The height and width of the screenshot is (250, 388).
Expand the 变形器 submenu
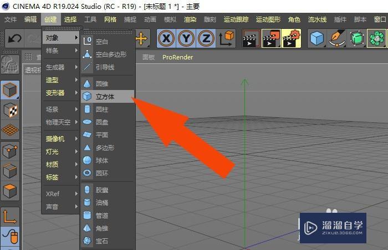pos(61,93)
